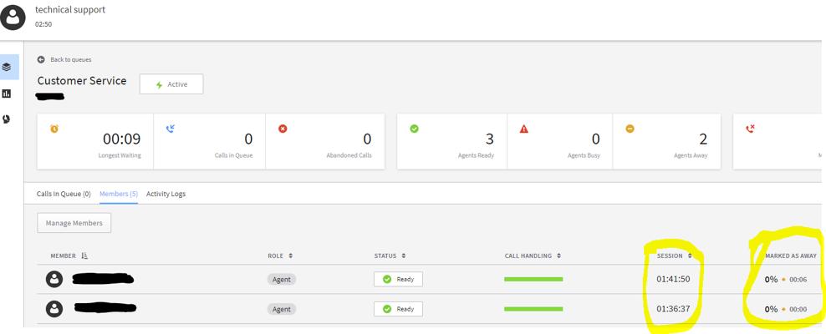
Task: Click the Calls in Queue phone icon
Action: coord(171,129)
